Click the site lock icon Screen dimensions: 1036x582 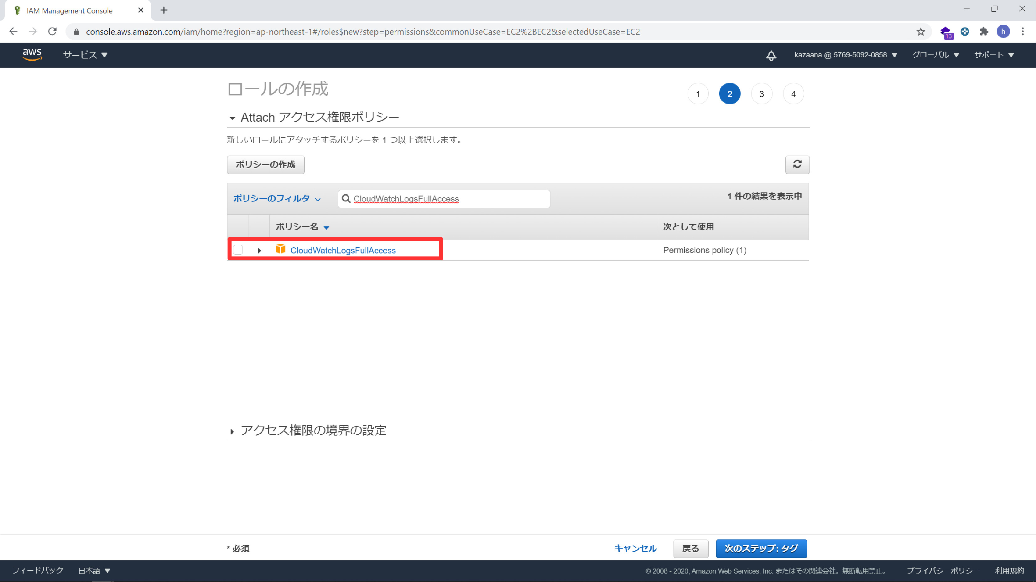76,32
